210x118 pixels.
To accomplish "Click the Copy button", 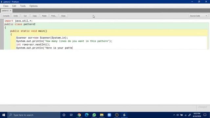I will tap(34, 16).
